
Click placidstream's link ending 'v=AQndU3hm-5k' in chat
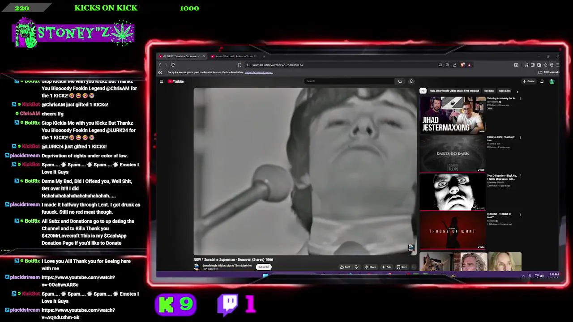coord(78,314)
